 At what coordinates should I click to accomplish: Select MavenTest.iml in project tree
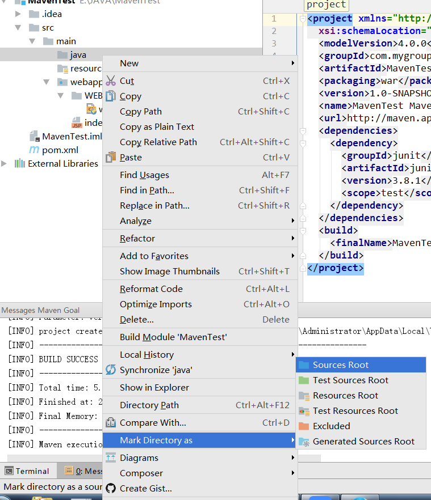click(x=72, y=136)
